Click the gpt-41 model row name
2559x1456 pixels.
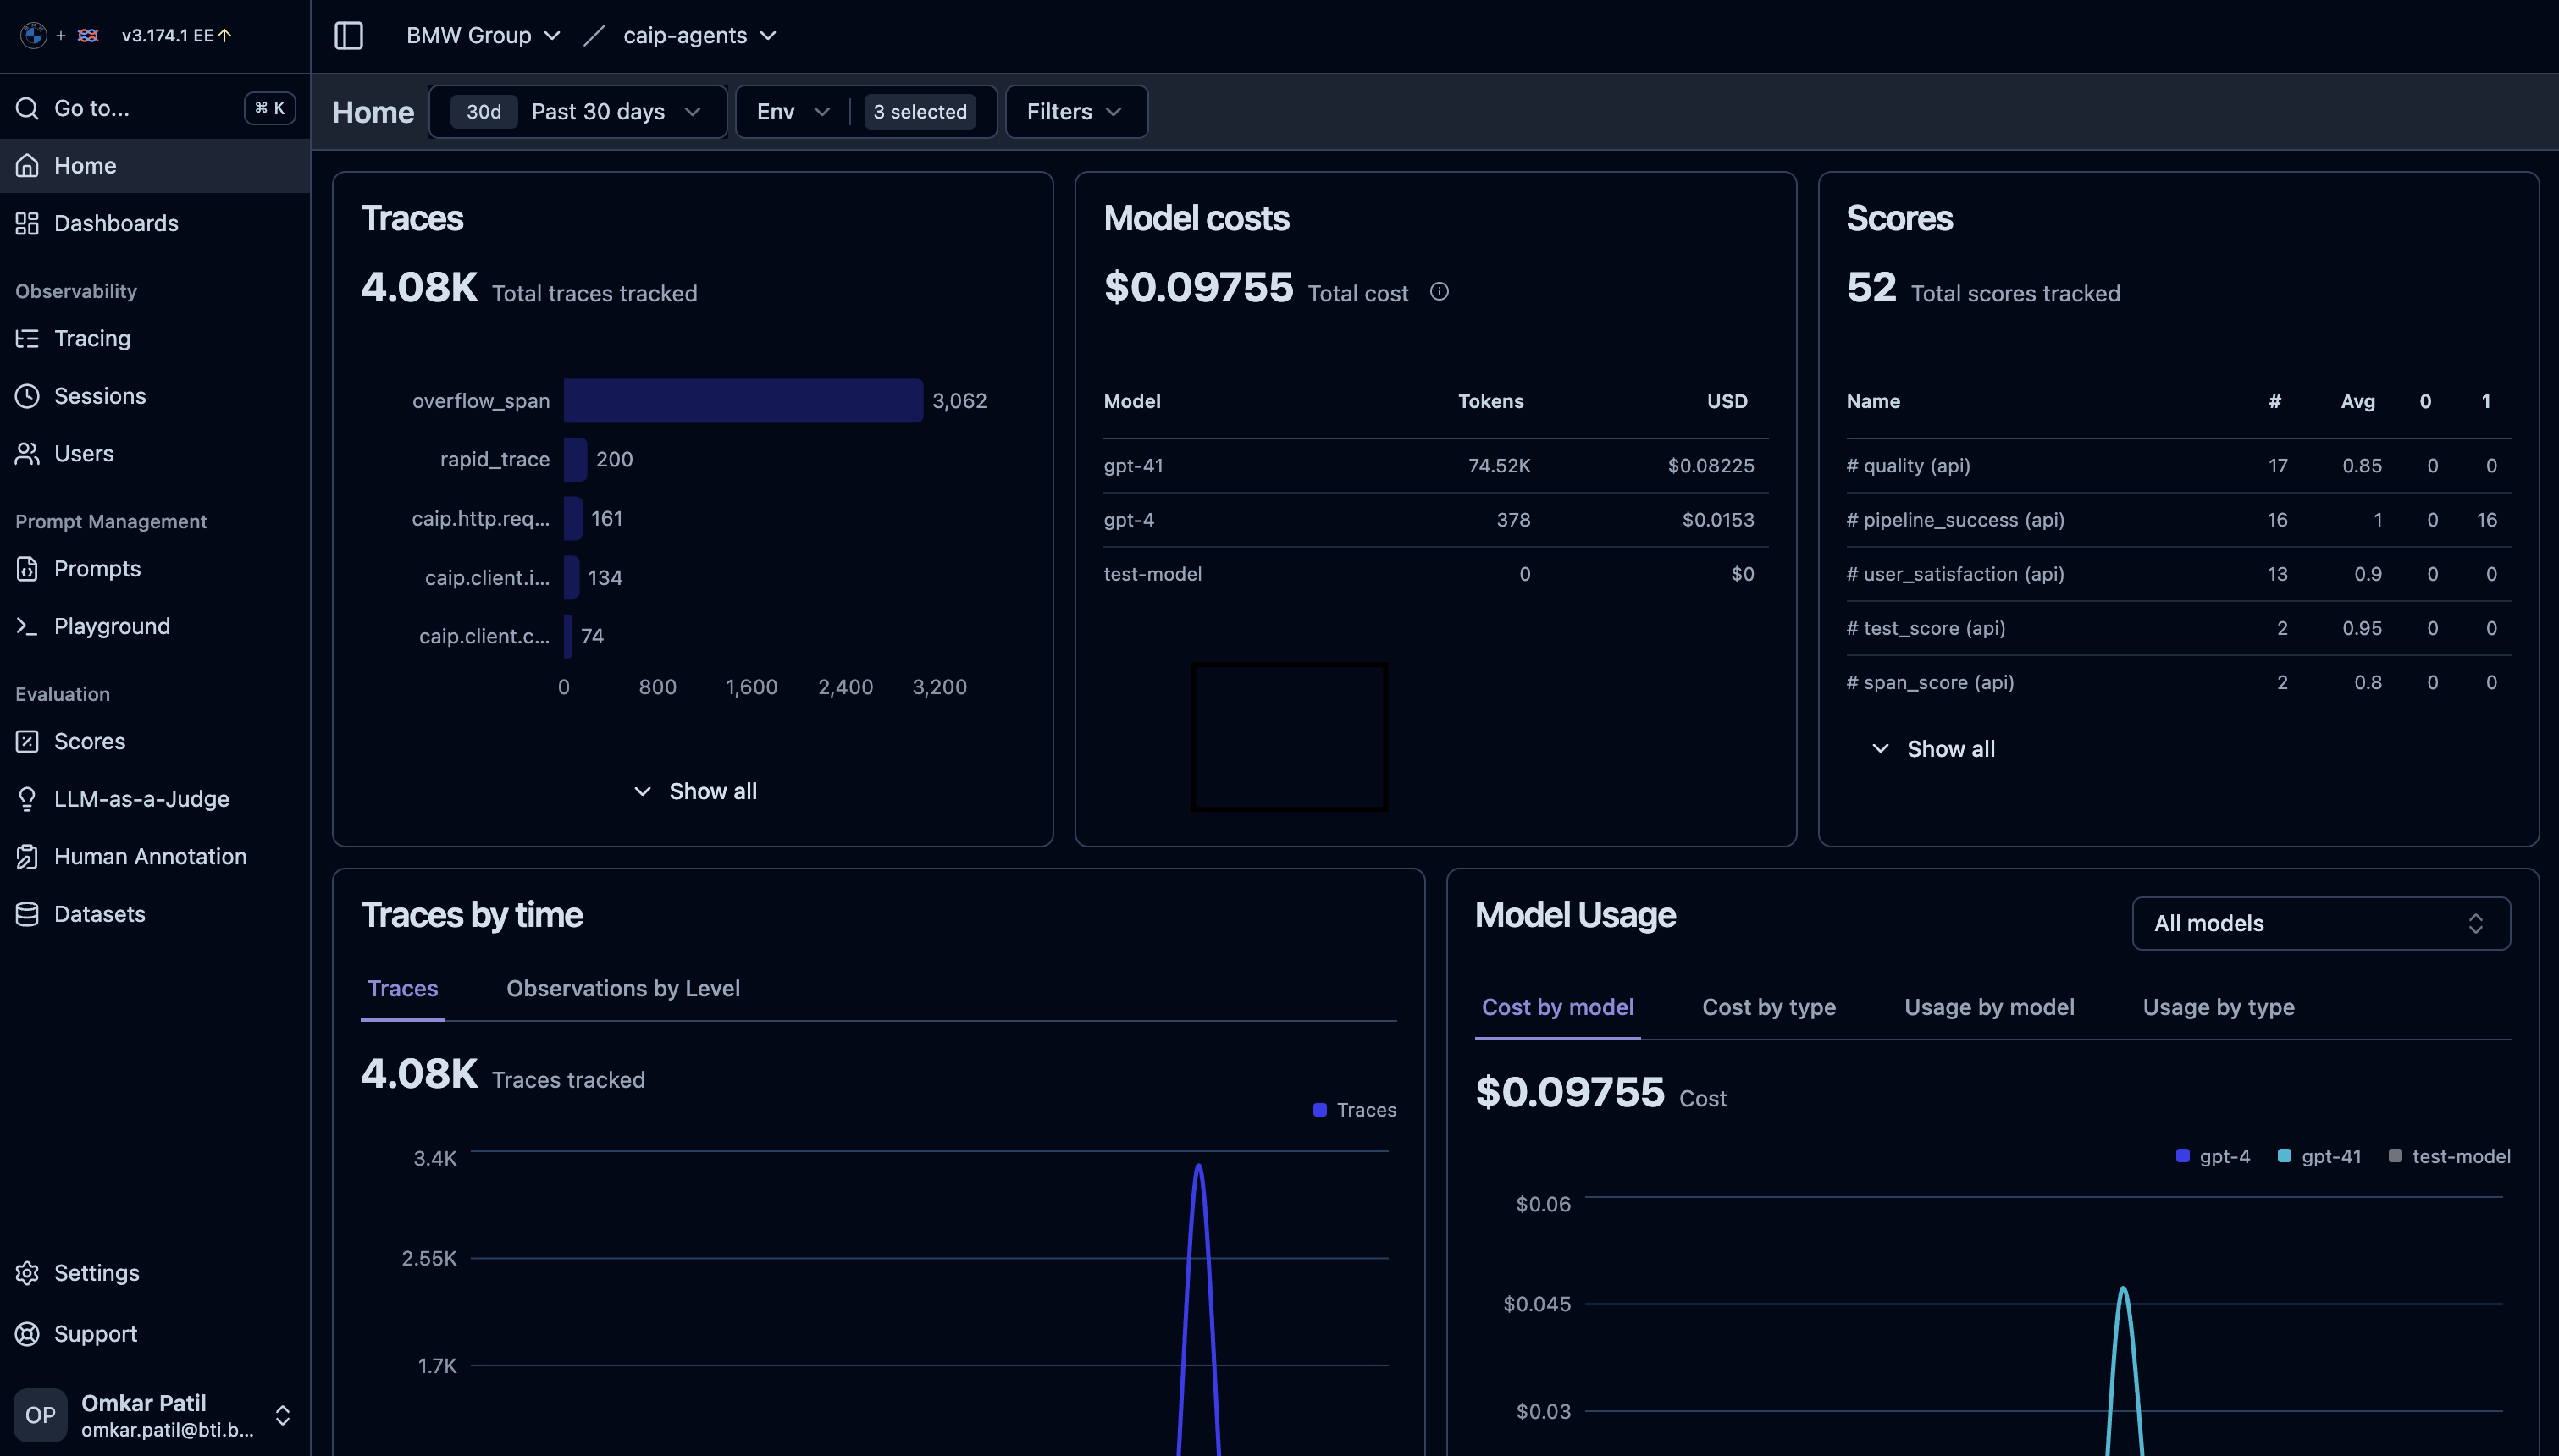pos(1133,466)
